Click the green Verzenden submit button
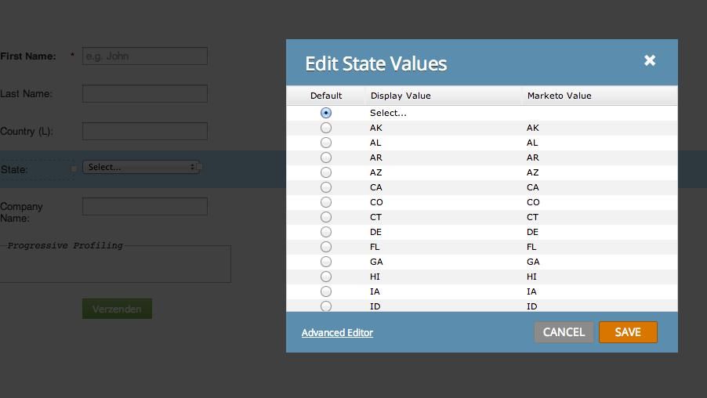707x398 pixels. [117, 309]
